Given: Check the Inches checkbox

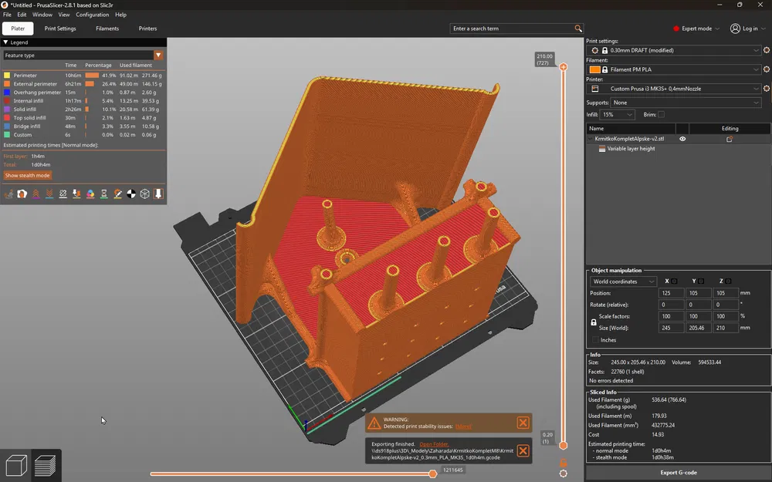Looking at the screenshot, I should click(595, 340).
